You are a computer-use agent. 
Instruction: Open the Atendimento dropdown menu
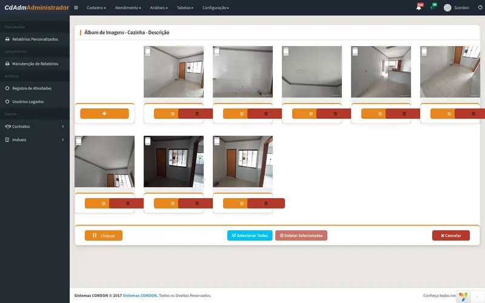click(x=128, y=8)
